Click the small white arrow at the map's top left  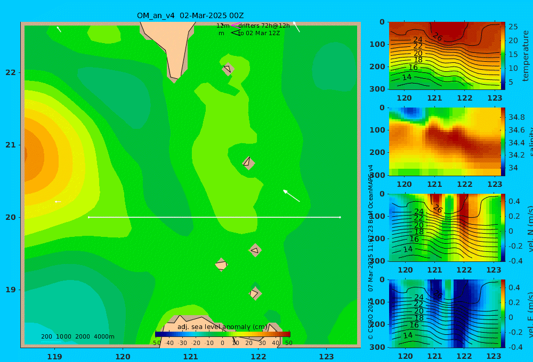[59, 29]
